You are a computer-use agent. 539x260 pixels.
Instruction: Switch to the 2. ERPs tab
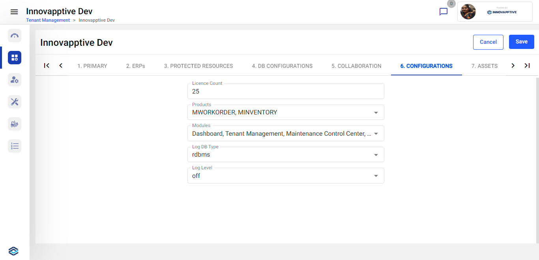136,66
